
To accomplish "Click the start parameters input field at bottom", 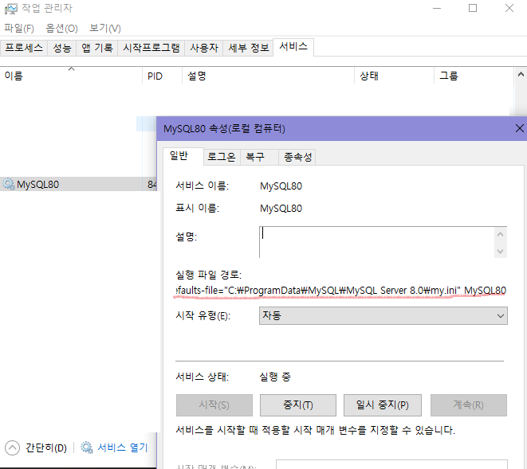I will click(391, 464).
